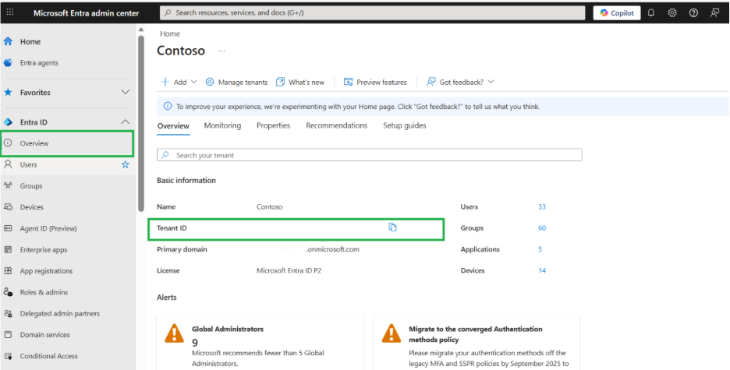The image size is (730, 370).
Task: Click the Delegated admin partners icon
Action: tap(8, 314)
